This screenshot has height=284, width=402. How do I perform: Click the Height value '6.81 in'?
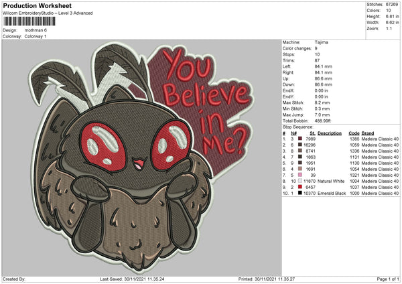pos(392,16)
